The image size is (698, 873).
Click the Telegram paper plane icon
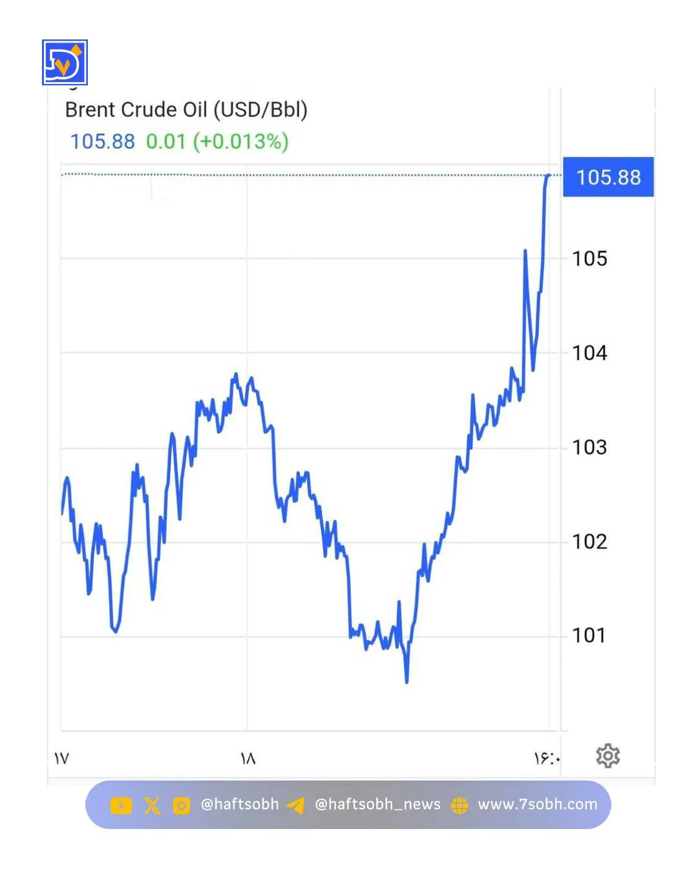click(296, 805)
